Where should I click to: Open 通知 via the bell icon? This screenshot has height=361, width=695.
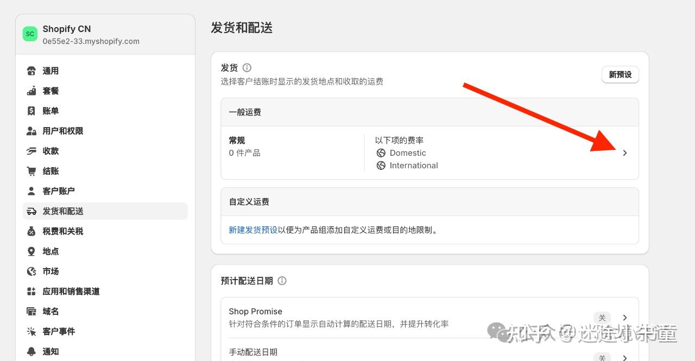tap(31, 351)
